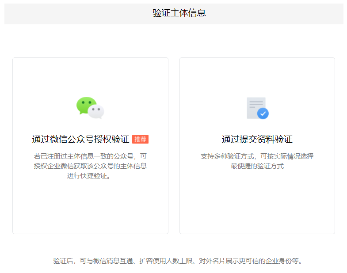Click the gray document icon

pos(255,106)
